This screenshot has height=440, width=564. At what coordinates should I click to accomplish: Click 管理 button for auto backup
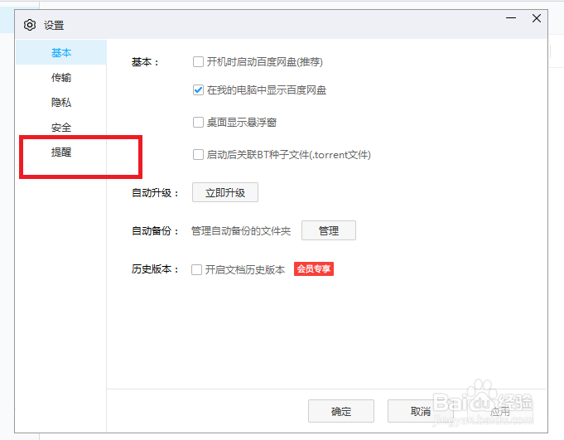tap(329, 230)
